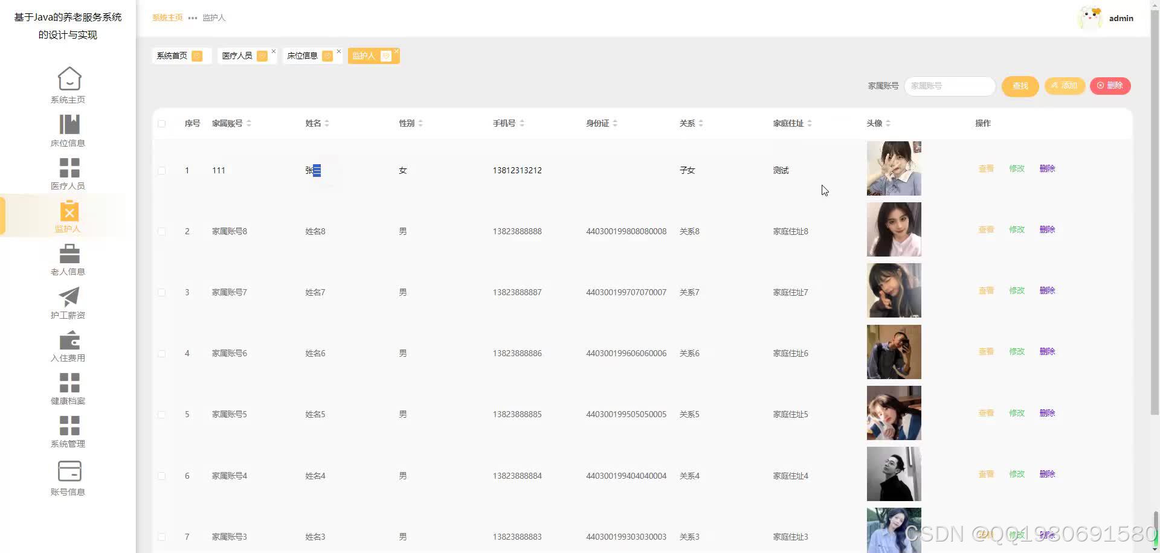Open the 护工薪资 paper plane icon
1160x553 pixels.
pyautogui.click(x=69, y=297)
